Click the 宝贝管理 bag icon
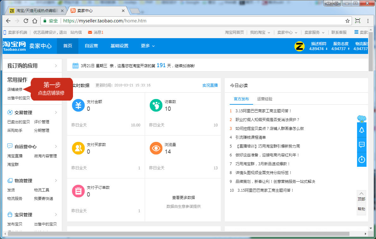376x239 pixels. coord(10,214)
